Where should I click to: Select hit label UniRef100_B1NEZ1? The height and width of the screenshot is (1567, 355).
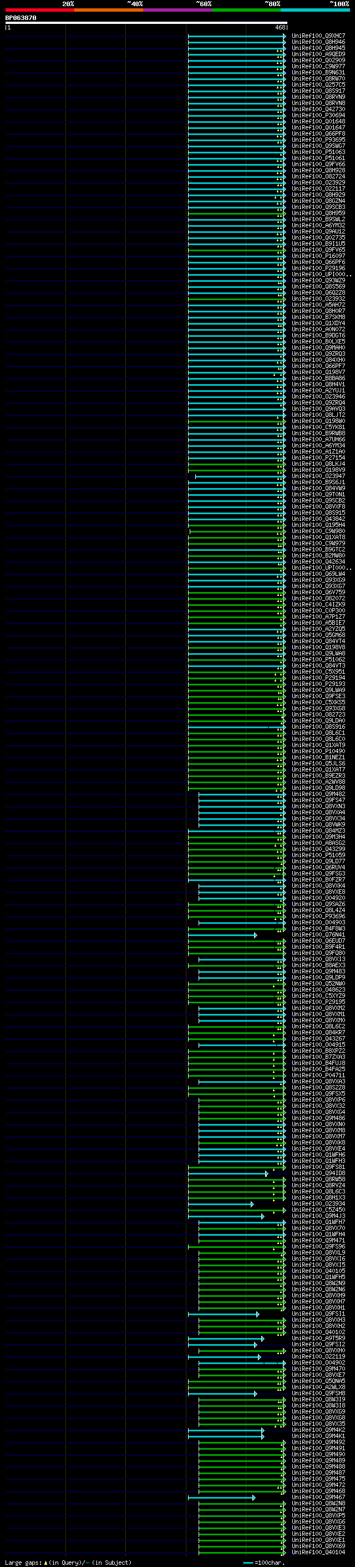[x=318, y=757]
